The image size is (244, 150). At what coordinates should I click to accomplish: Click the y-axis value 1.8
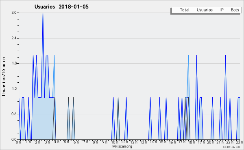[x=14, y=63]
